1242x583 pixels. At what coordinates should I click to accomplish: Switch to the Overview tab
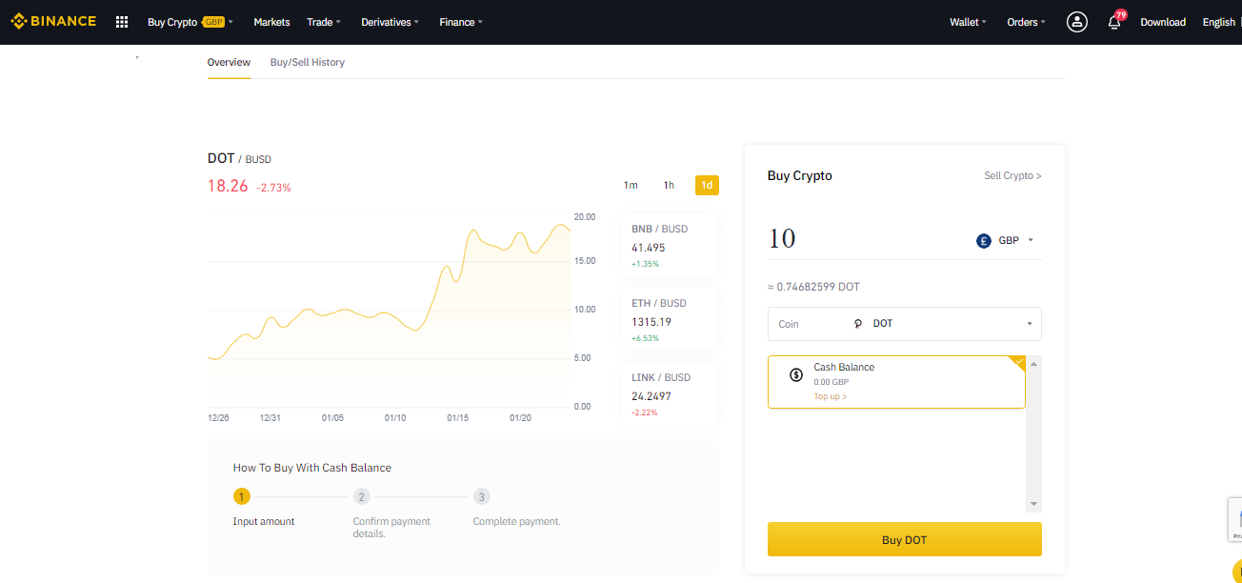pyautogui.click(x=229, y=62)
